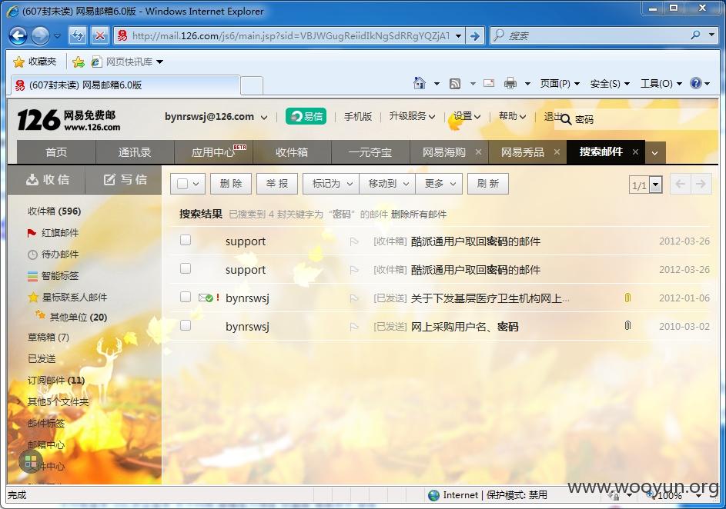726x509 pixels.
Task: Click the IE back navigation button
Action: click(x=18, y=35)
